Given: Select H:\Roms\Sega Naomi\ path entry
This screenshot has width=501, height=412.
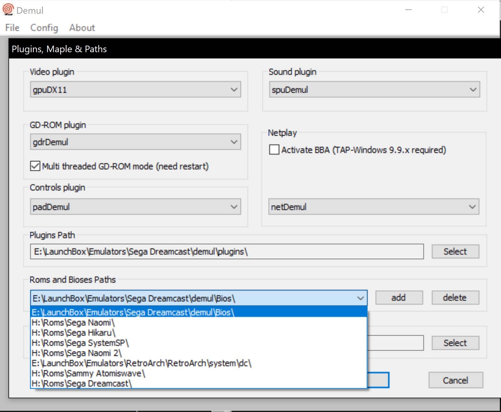Looking at the screenshot, I should point(199,323).
